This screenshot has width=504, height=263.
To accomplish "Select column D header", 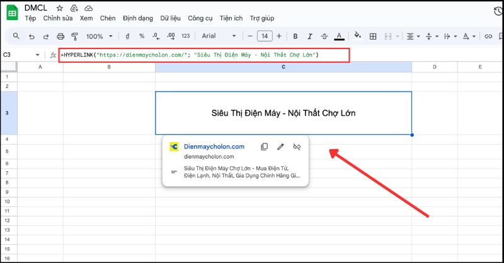I will pos(435,67).
